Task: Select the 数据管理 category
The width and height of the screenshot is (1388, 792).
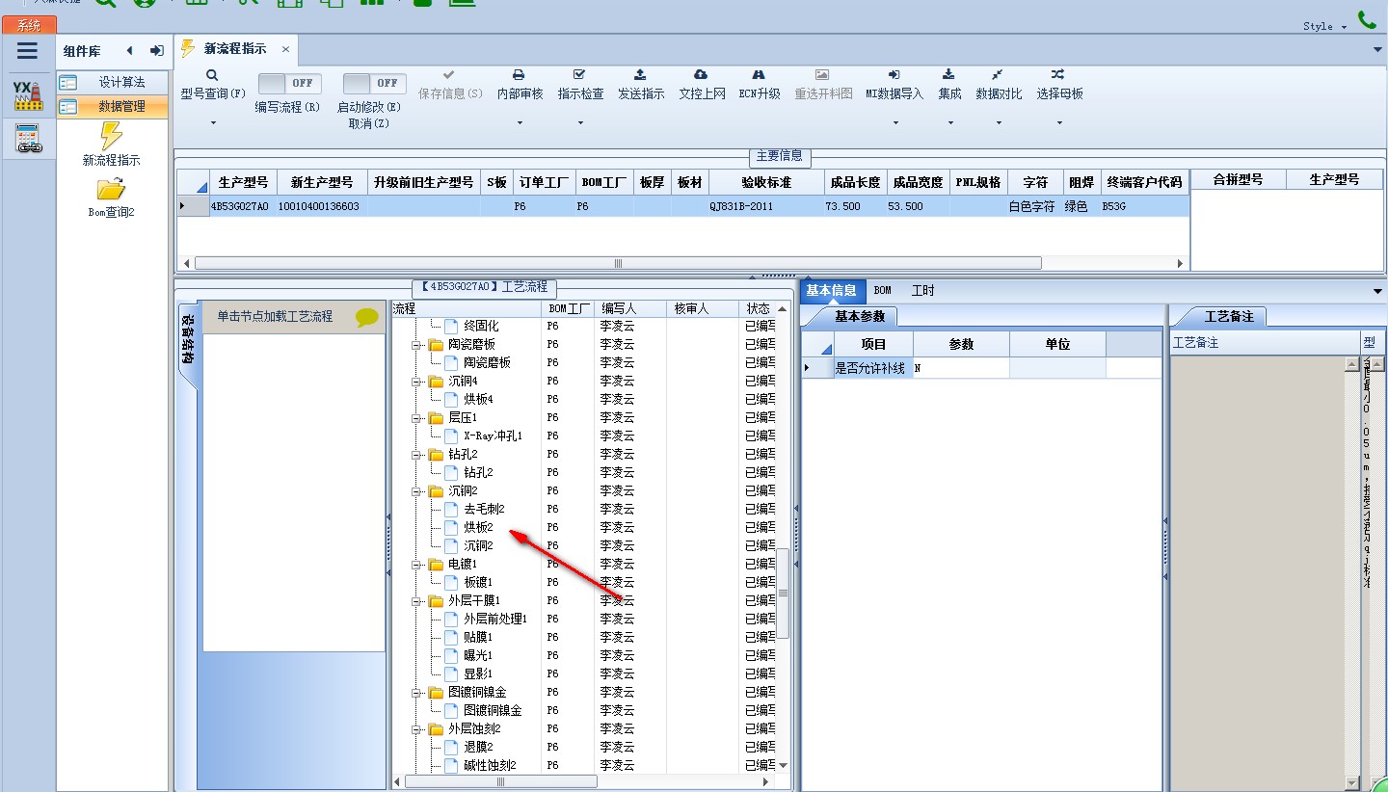Action: (x=113, y=107)
